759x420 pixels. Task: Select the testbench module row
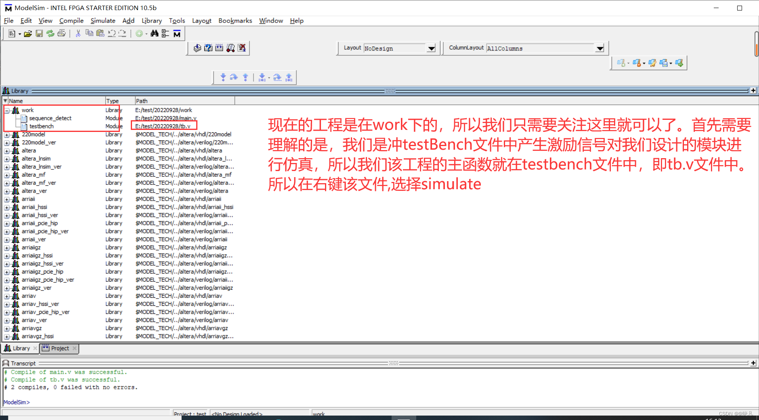[41, 126]
